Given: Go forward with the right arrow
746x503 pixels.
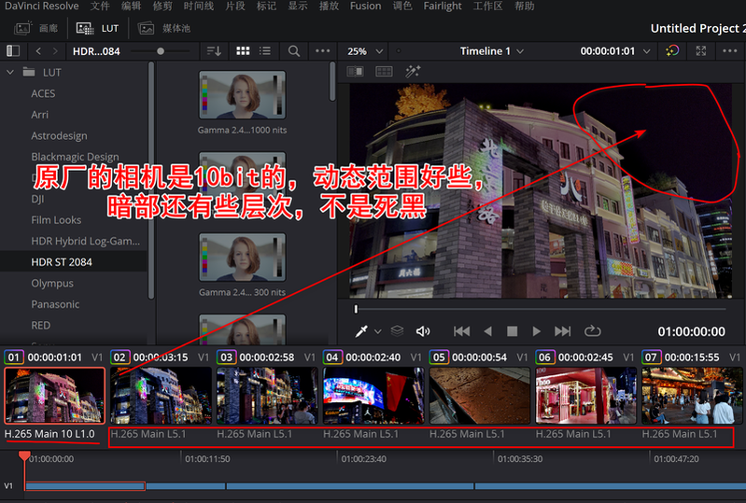Looking at the screenshot, I should [x=55, y=51].
